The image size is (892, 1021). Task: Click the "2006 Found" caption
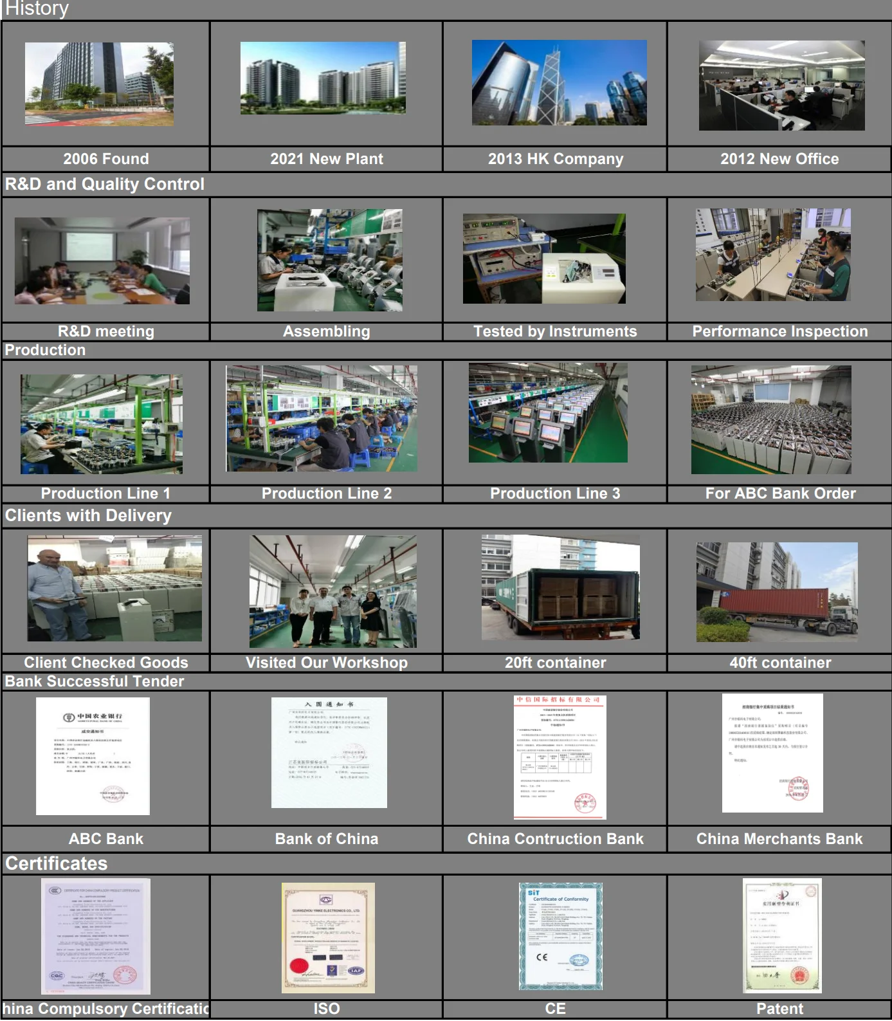click(106, 159)
